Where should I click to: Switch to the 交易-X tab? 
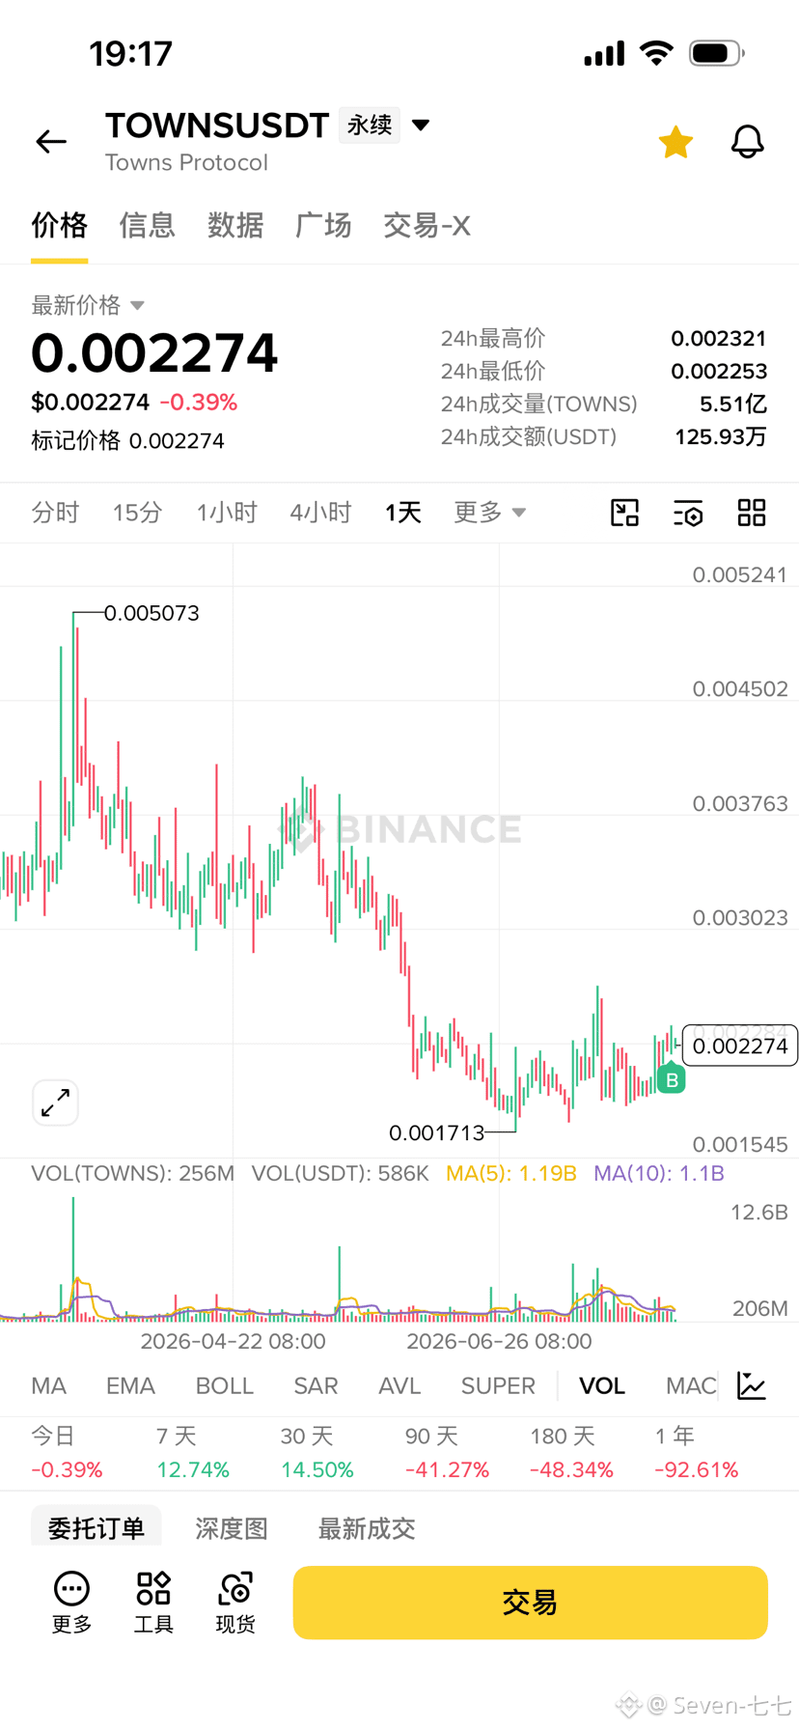click(427, 225)
